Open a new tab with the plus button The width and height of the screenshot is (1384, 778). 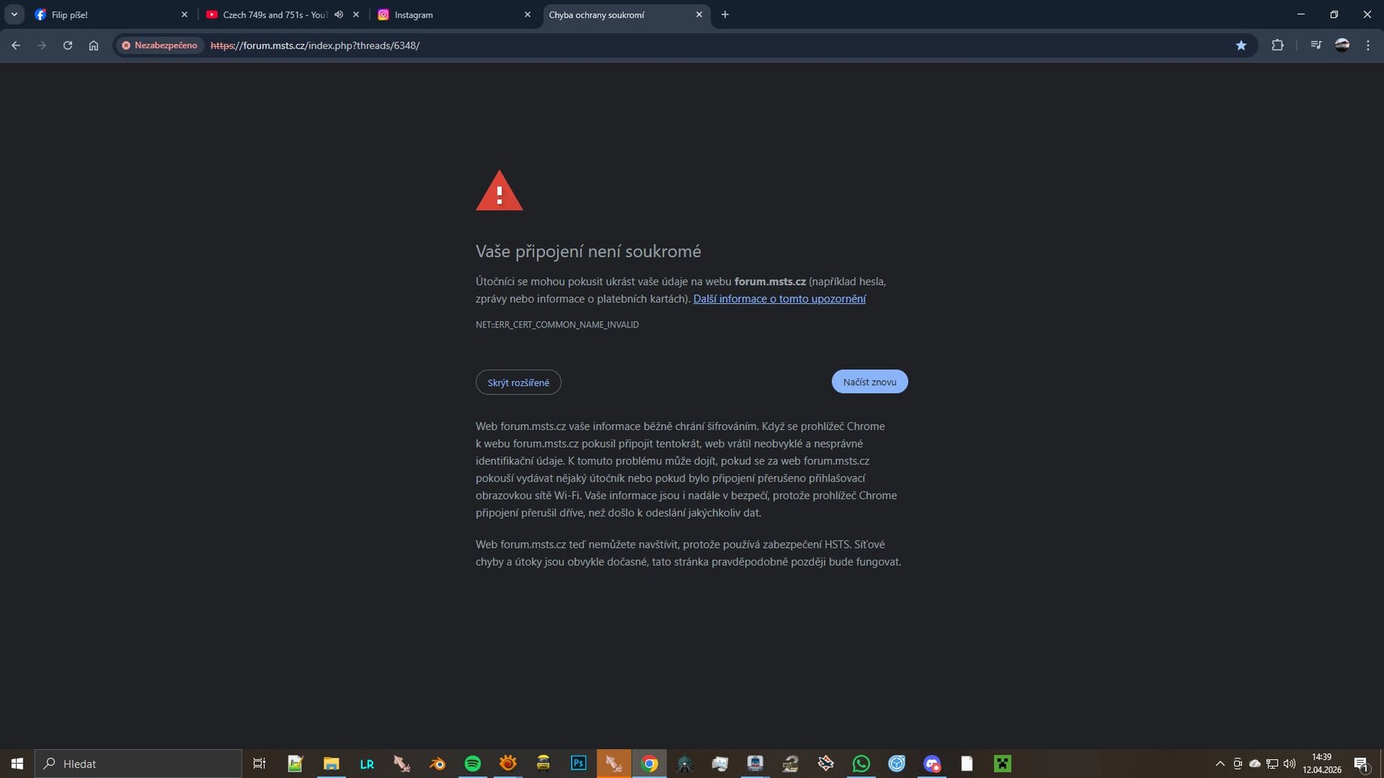coord(725,14)
